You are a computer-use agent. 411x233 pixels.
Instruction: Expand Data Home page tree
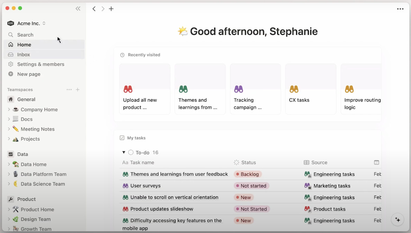point(9,164)
